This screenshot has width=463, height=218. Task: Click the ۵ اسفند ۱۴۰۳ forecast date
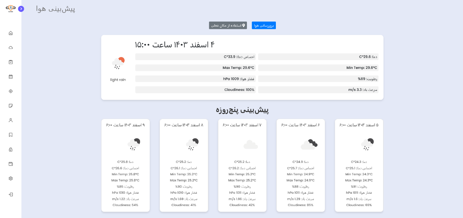coord(359,125)
